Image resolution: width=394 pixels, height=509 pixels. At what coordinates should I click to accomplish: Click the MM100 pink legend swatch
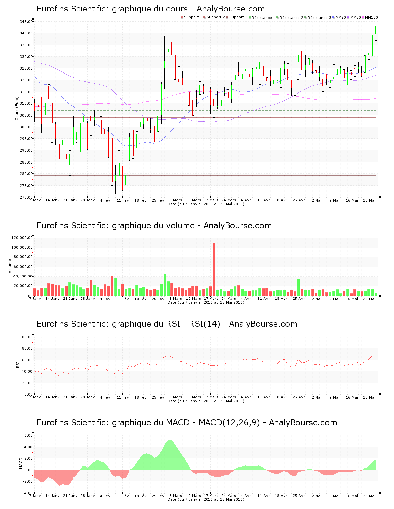tap(363, 17)
